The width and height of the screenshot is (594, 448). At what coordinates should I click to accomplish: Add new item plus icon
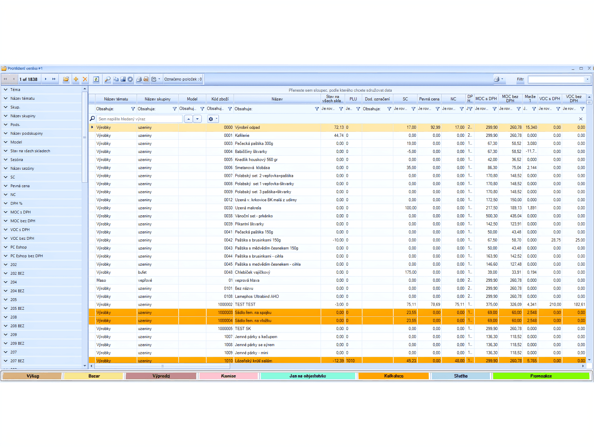click(76, 79)
